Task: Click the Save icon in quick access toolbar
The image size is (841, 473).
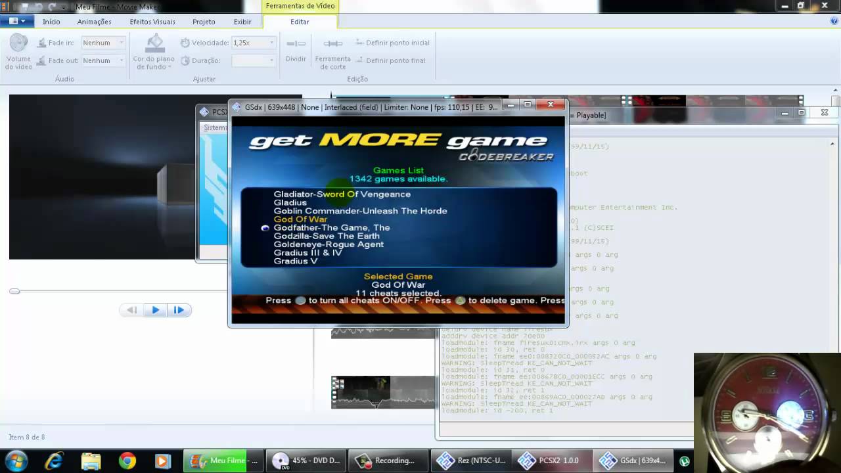Action: click(x=24, y=6)
